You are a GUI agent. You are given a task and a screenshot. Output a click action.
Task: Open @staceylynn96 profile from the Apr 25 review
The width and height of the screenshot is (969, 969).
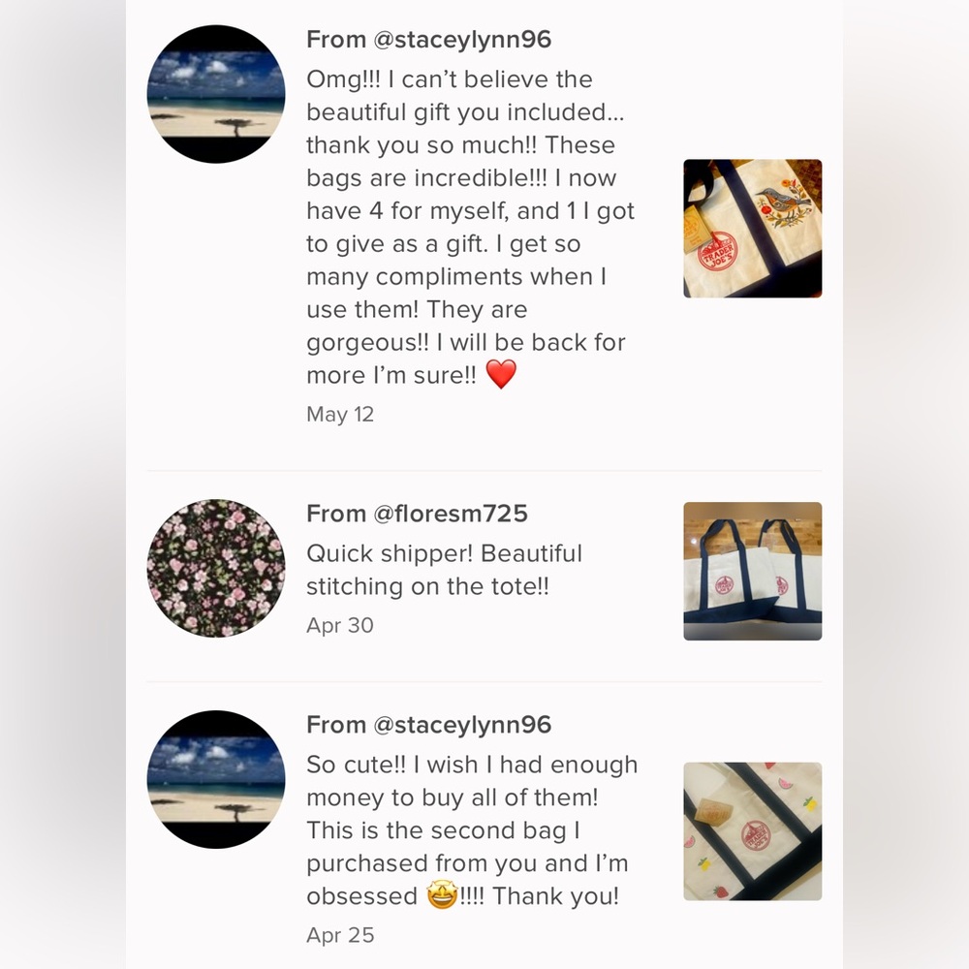(x=428, y=725)
